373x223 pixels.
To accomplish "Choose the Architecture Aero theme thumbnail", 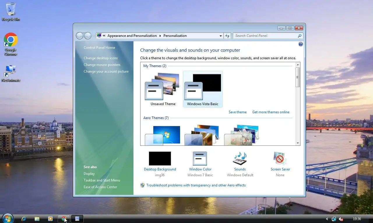I will click(203, 135).
